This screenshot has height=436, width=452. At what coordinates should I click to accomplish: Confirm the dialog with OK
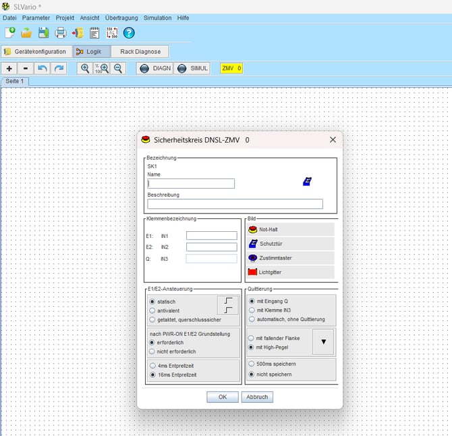[x=223, y=397]
